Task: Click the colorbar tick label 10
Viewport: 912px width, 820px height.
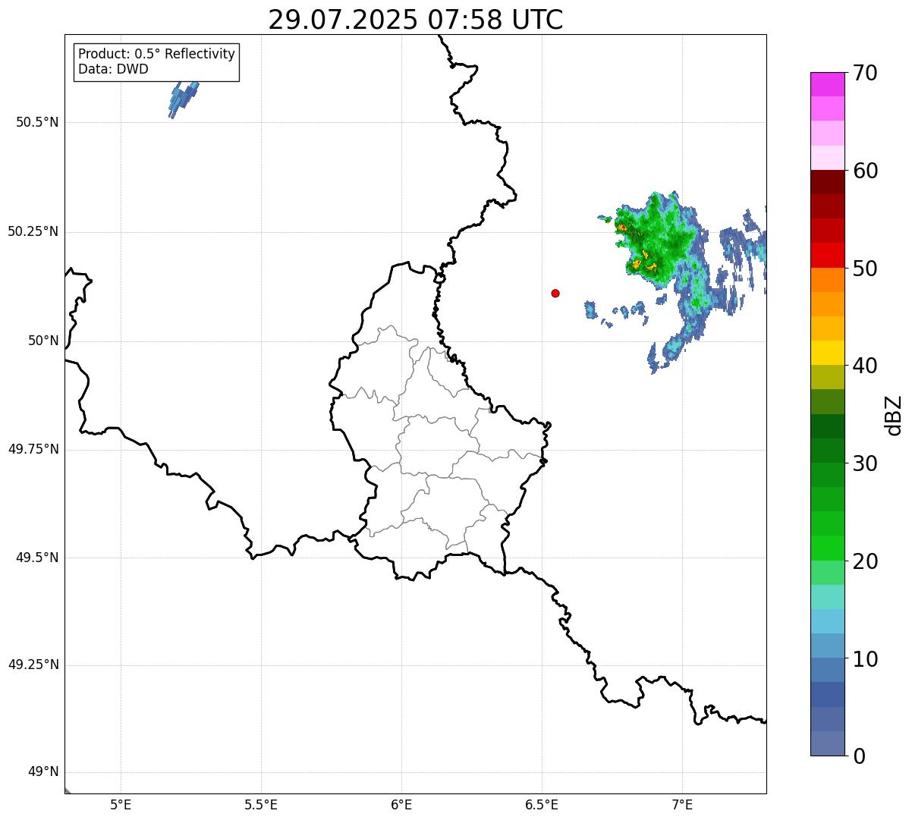Action: pyautogui.click(x=865, y=658)
